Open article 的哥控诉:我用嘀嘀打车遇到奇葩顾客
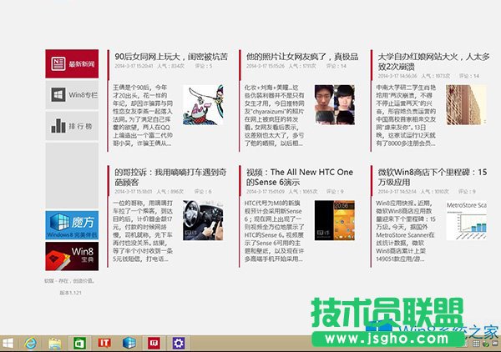This screenshot has width=501, height=352. point(170,177)
